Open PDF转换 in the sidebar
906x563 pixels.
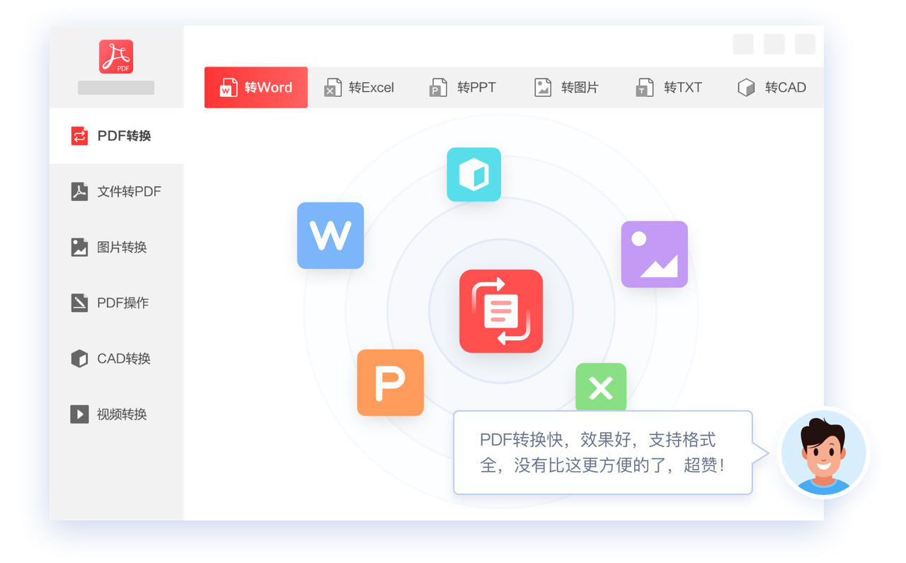[x=117, y=136]
